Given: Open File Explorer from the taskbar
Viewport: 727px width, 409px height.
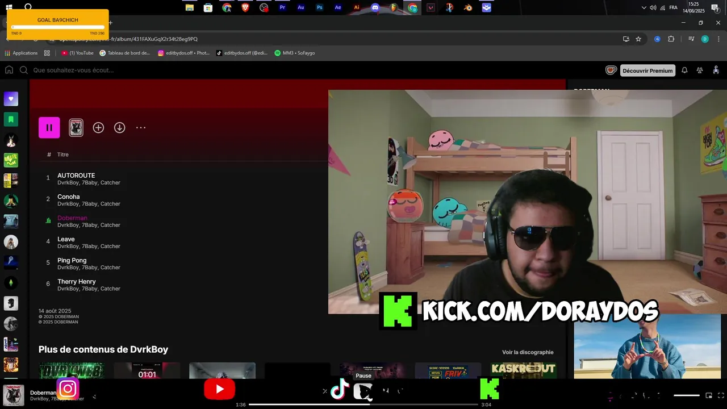Looking at the screenshot, I should click(x=190, y=7).
